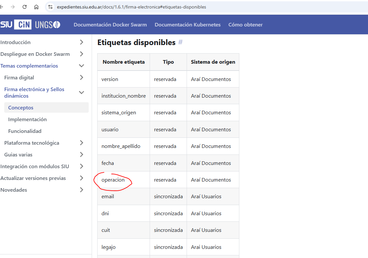This screenshot has width=368, height=258.
Task: Reload the page with refresh icon
Action: click(x=25, y=7)
